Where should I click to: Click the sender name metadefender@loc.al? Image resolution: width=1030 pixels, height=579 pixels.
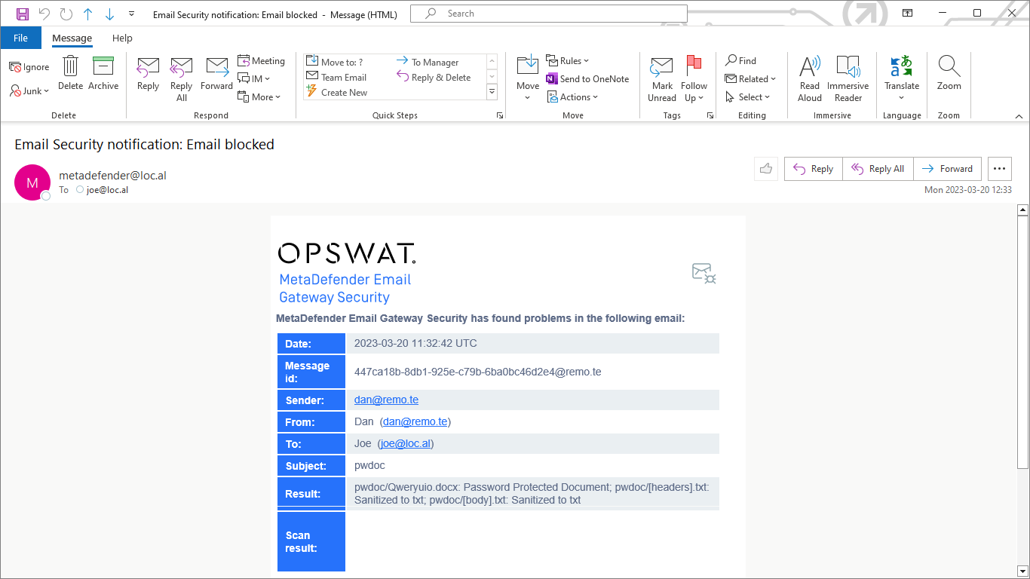(x=112, y=176)
